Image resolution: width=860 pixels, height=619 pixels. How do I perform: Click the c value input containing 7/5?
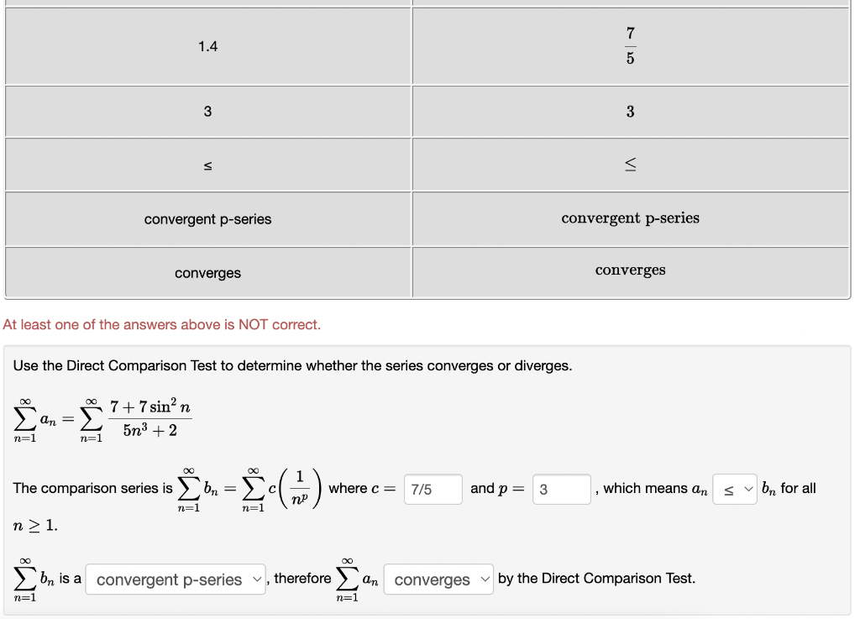pos(433,489)
